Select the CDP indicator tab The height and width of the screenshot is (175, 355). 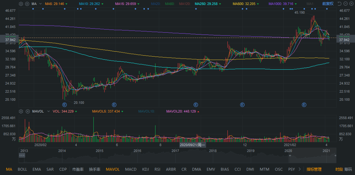pos(63,169)
